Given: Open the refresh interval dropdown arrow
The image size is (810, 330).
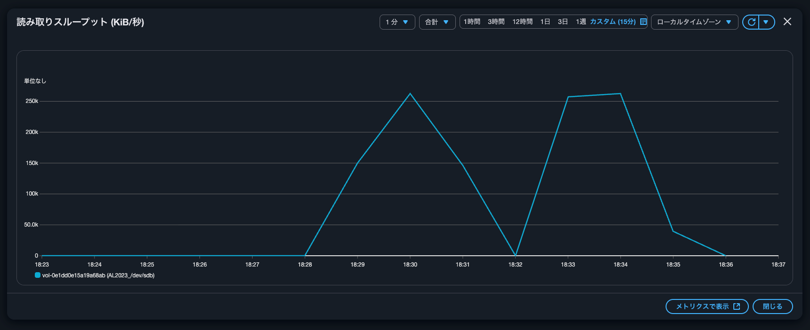Looking at the screenshot, I should point(766,22).
